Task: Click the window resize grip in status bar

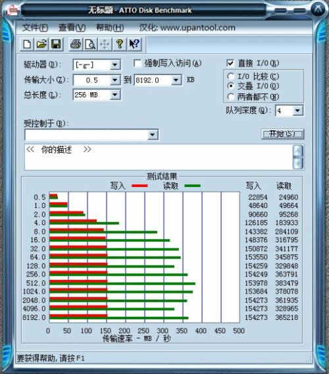Action: coord(309,359)
